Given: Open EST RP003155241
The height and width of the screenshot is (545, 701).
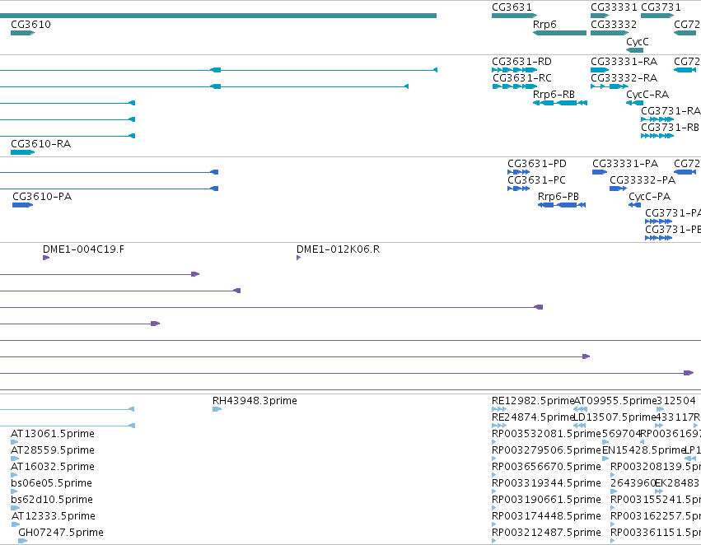Looking at the screenshot, I should coord(613,508).
